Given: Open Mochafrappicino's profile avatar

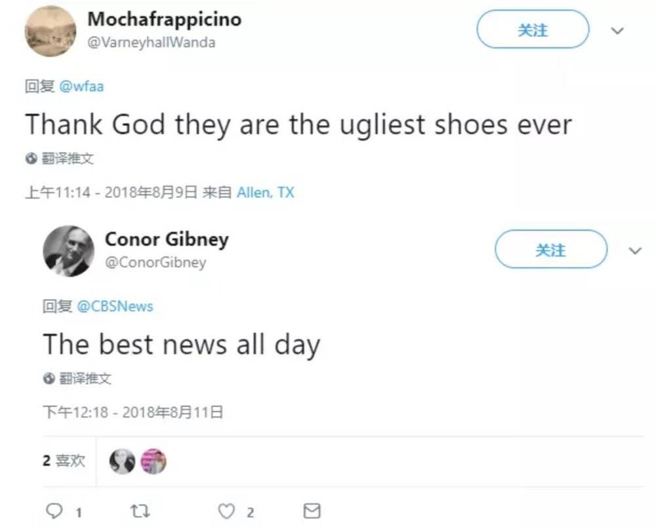Looking at the screenshot, I should 51,31.
